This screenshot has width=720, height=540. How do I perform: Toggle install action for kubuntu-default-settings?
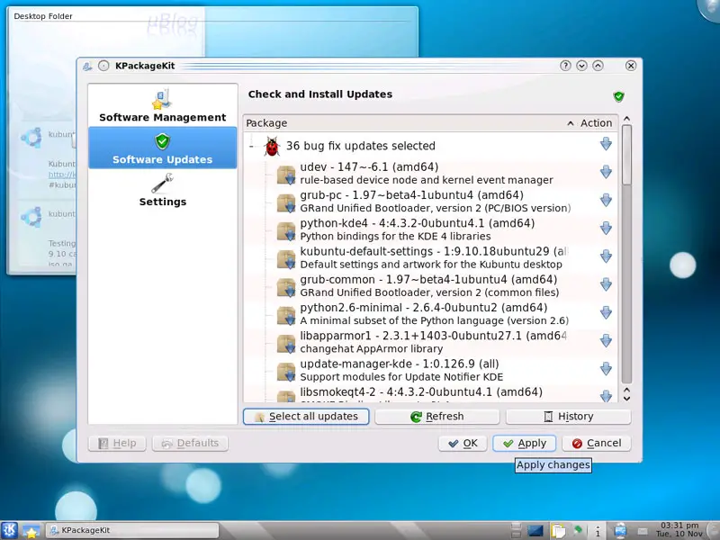(x=606, y=256)
